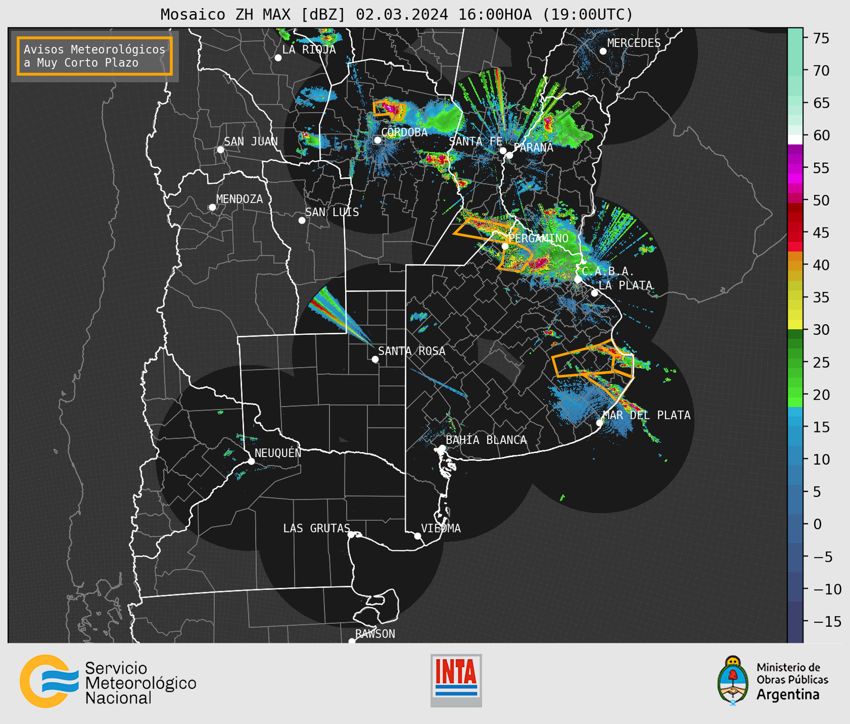Click the Bahía Blanca city marker dot
The image size is (850, 724).
click(442, 448)
